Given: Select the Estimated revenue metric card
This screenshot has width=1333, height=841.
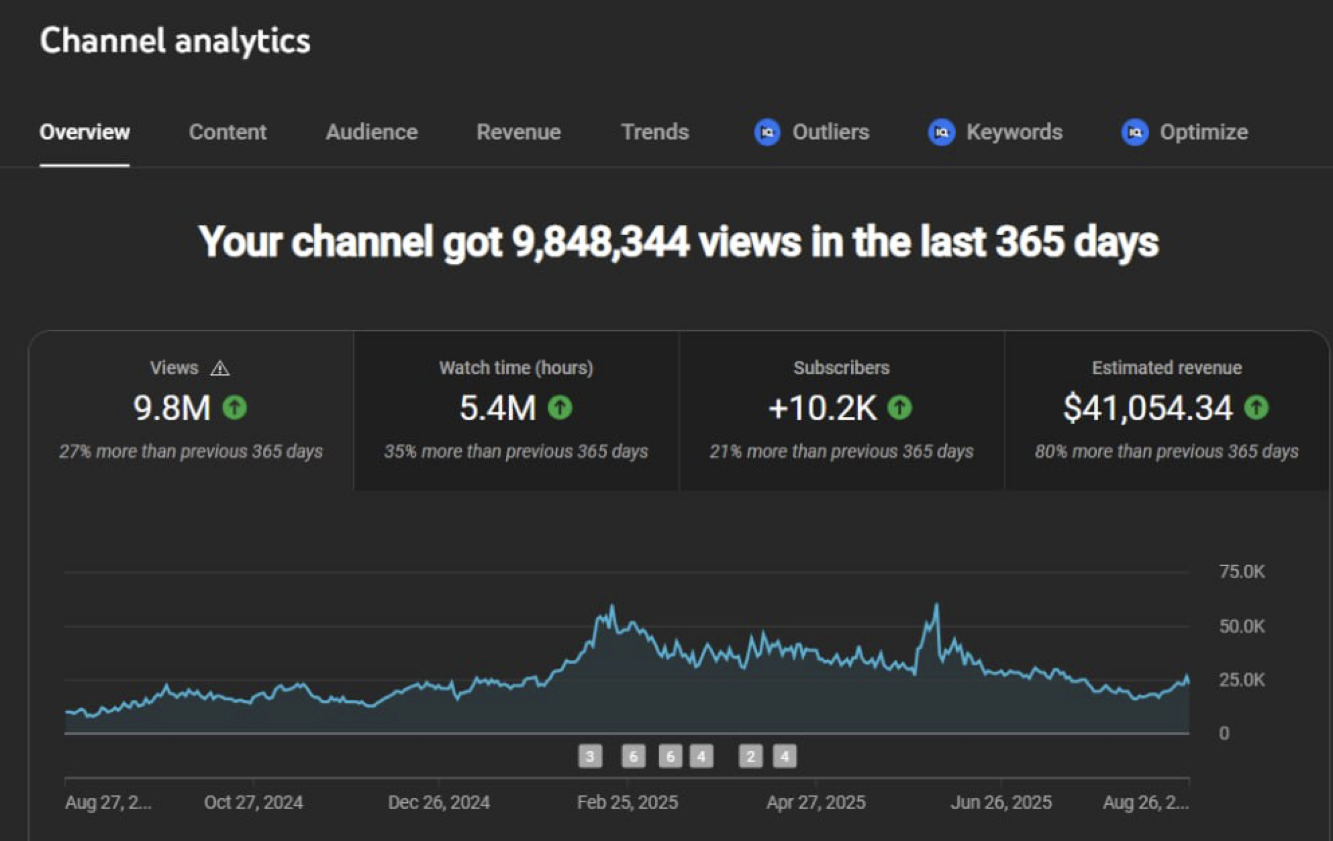Looking at the screenshot, I should (1166, 410).
